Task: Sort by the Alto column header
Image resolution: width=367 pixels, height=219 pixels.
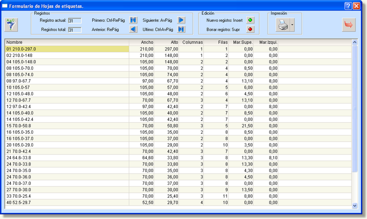Action: pos(166,43)
